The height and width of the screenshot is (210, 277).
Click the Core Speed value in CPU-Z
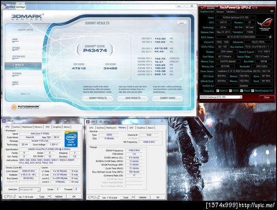29,171
